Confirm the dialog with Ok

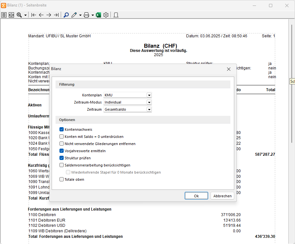tap(196, 196)
